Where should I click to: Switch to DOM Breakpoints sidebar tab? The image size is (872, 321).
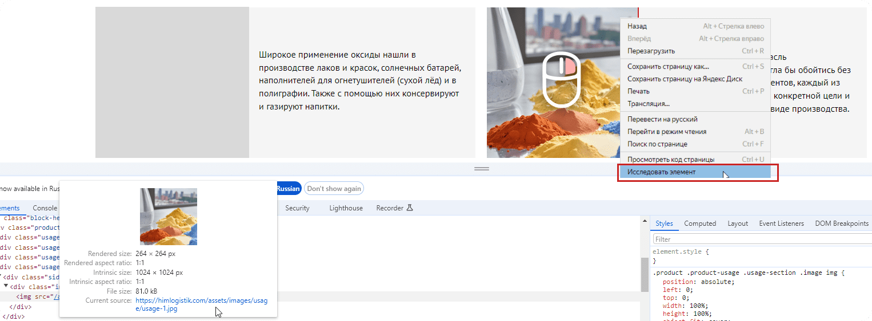[x=842, y=224]
